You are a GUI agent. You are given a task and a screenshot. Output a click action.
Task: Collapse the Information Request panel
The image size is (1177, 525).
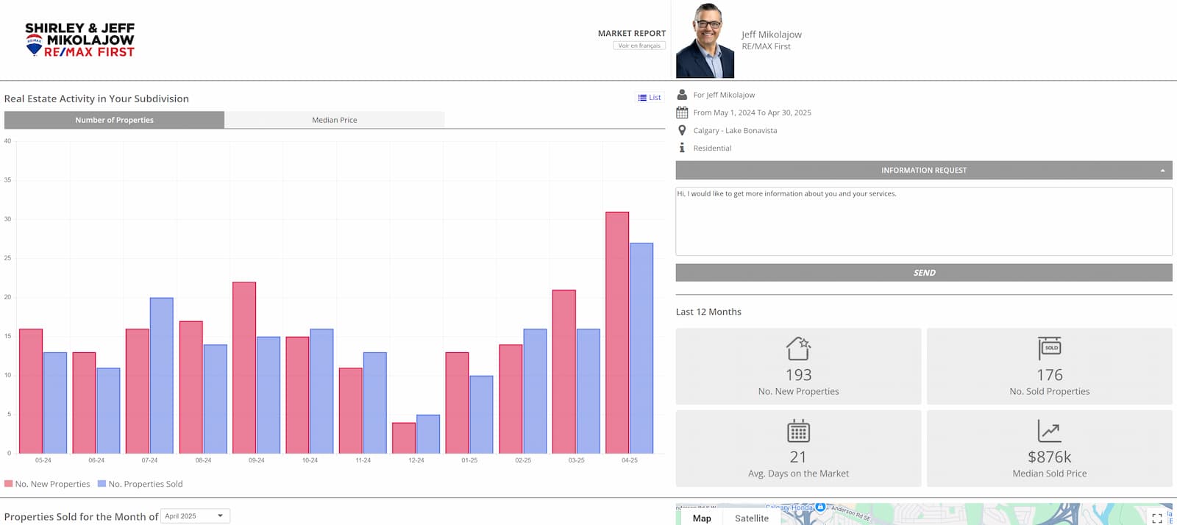point(1162,171)
